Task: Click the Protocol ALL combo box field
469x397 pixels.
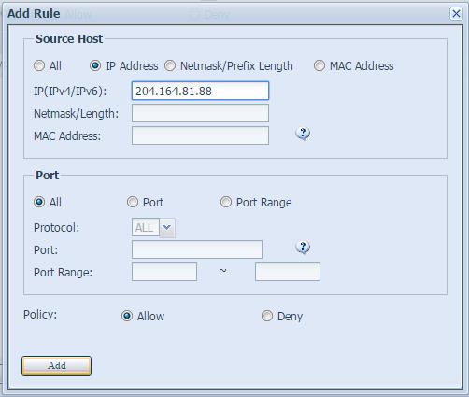Action: [146, 228]
